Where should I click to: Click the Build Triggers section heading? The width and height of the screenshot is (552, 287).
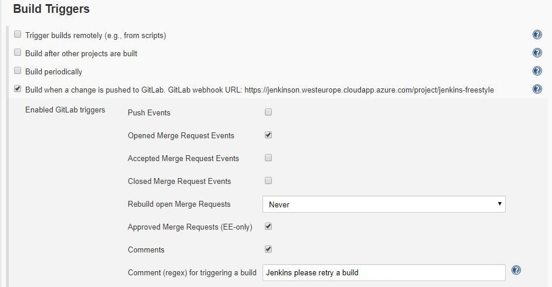click(x=52, y=9)
